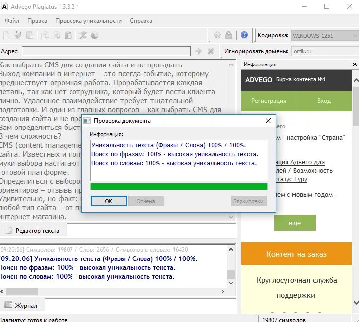Switch to the Редактор текста tab
This screenshot has width=359, height=322.
pos(33,230)
